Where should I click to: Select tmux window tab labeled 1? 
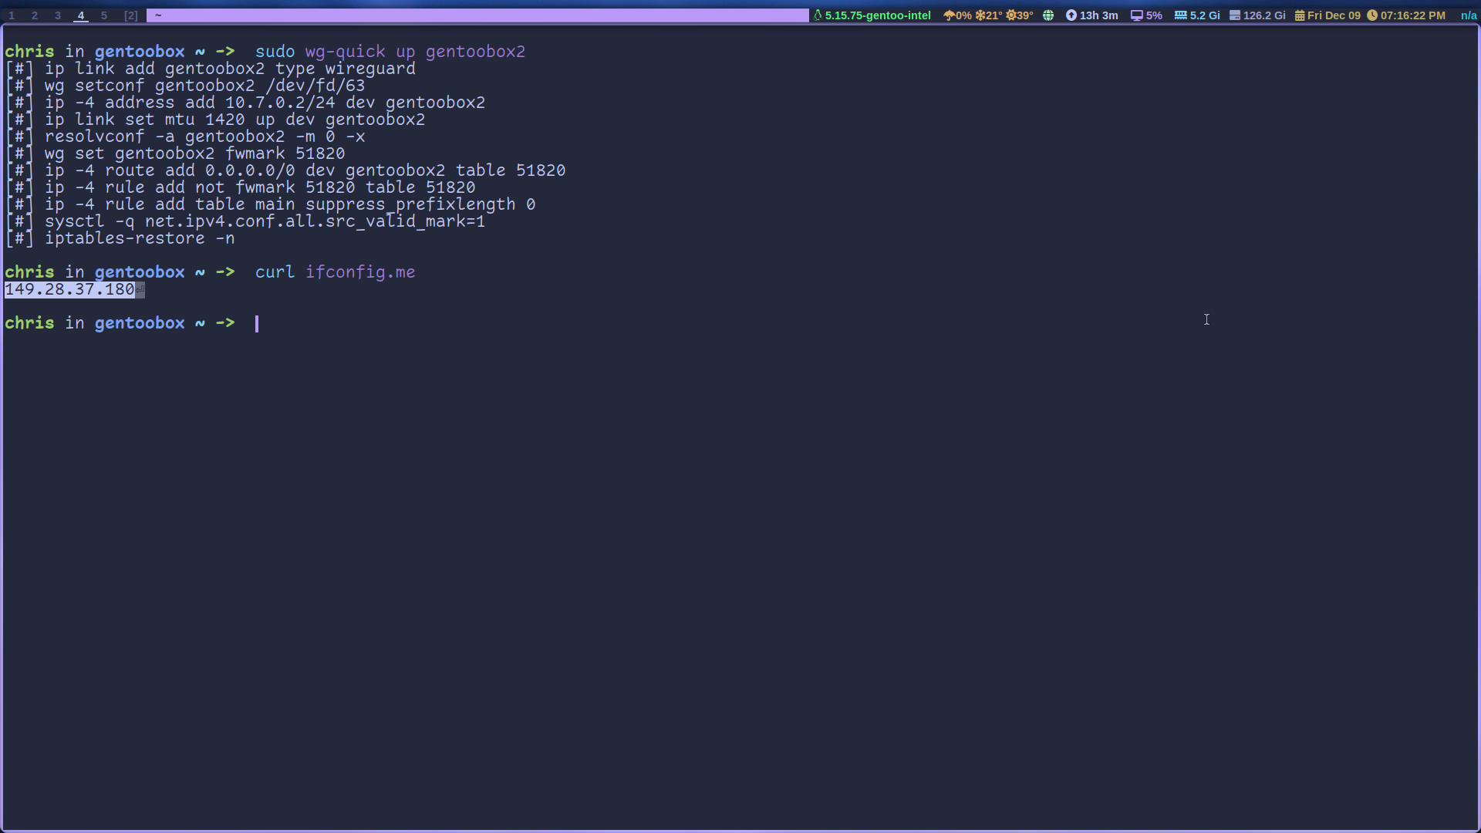click(x=12, y=15)
